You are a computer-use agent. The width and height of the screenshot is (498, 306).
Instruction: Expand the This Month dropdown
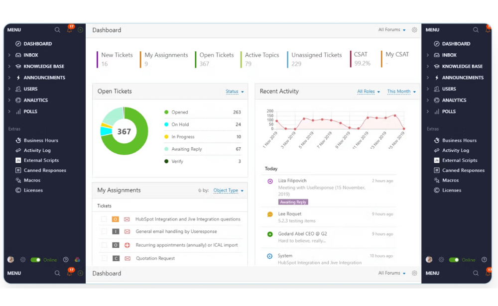pyautogui.click(x=401, y=92)
